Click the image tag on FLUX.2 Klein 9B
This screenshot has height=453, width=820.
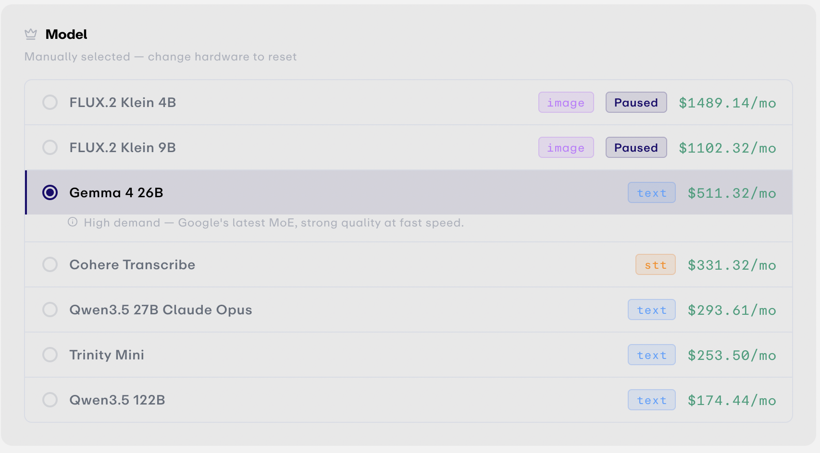click(566, 147)
